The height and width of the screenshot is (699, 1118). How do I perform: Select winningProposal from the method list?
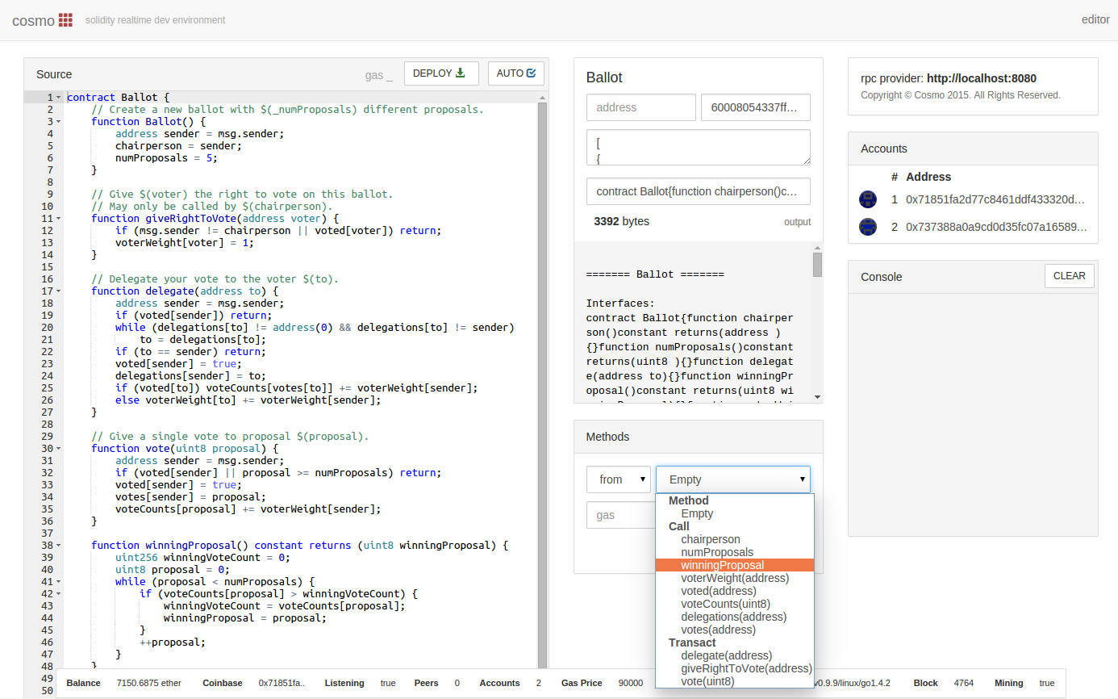(x=722, y=565)
